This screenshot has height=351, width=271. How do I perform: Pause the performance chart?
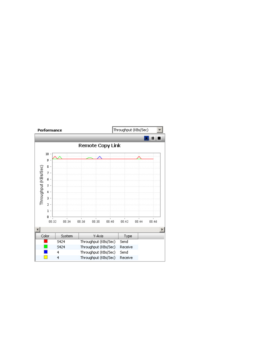[153, 138]
